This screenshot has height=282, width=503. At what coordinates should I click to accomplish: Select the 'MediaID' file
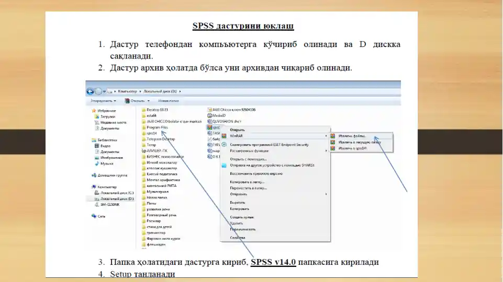click(219, 115)
